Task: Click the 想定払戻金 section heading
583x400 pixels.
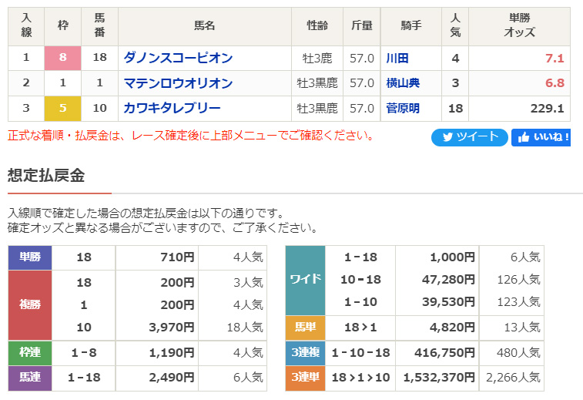Action: click(46, 175)
